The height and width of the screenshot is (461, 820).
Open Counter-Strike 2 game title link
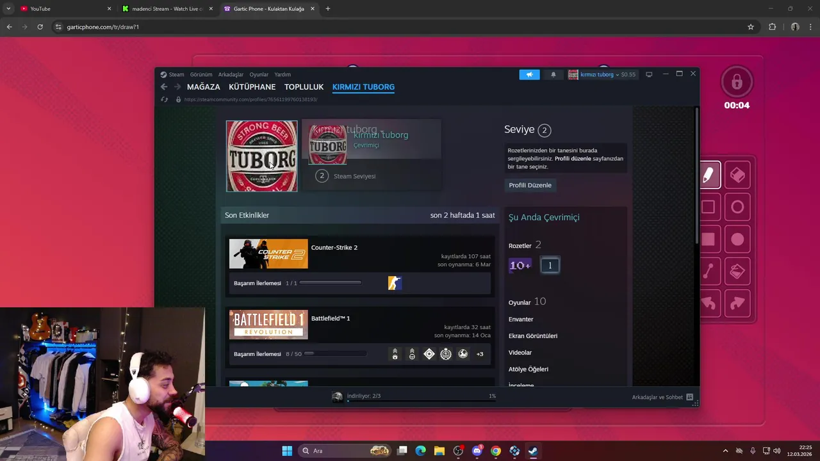(x=334, y=247)
